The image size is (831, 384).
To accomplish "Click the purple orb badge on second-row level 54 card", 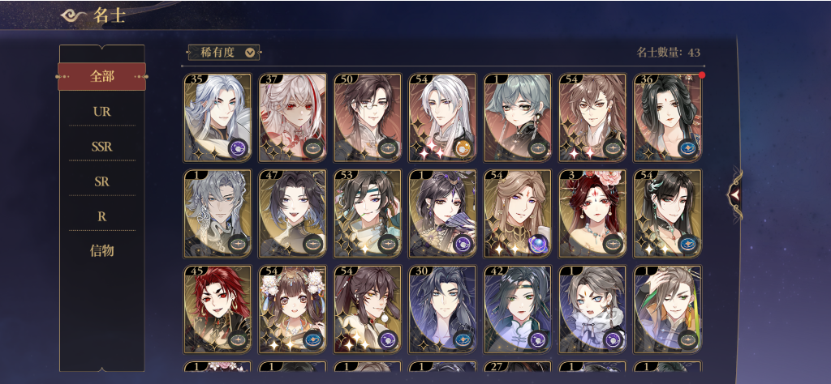I will pos(539,244).
